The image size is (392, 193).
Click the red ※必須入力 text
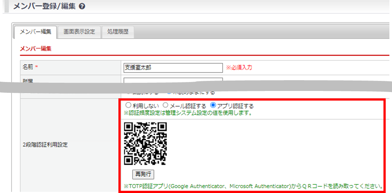239,68
